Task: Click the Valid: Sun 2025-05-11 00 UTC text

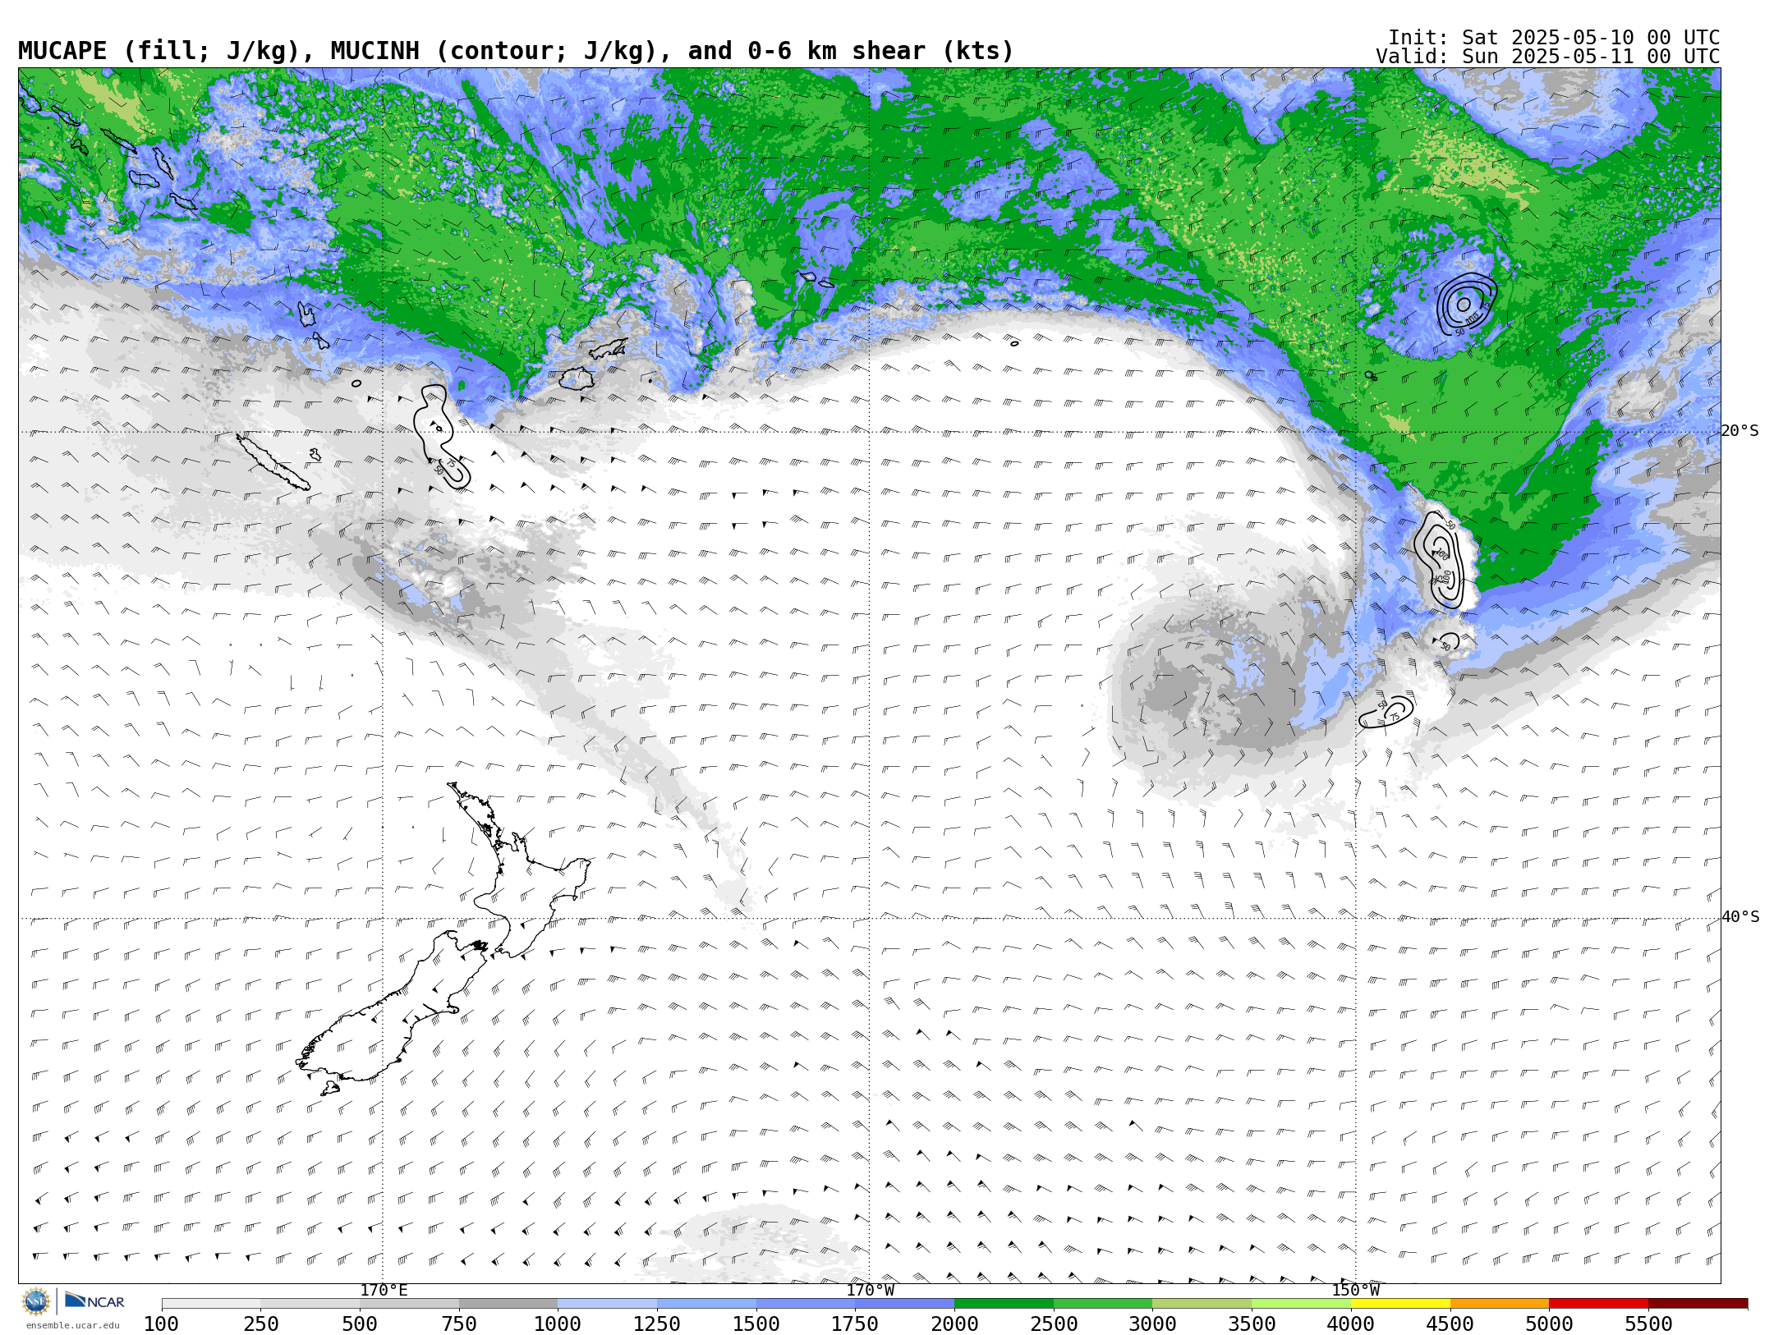Action: 1548,57
